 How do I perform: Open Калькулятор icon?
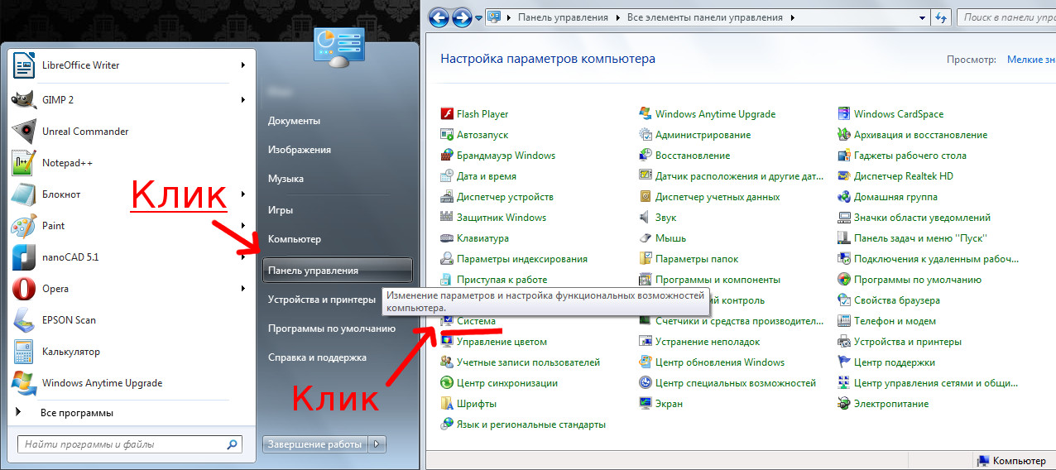(24, 352)
